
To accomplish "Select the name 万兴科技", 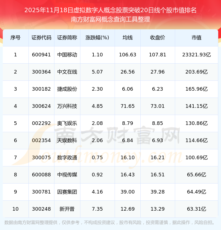I will point(67,106).
